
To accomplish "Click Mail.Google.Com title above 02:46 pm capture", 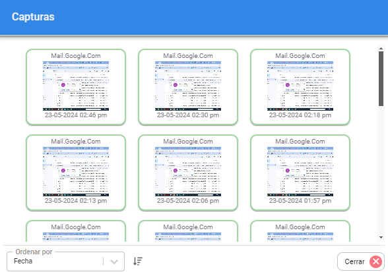I will coord(76,56).
